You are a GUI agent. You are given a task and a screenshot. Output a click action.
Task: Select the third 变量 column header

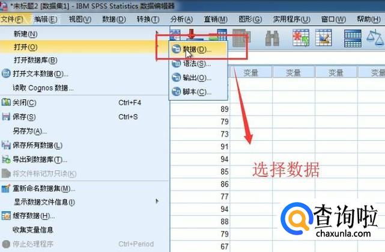pyautogui.click(x=336, y=73)
